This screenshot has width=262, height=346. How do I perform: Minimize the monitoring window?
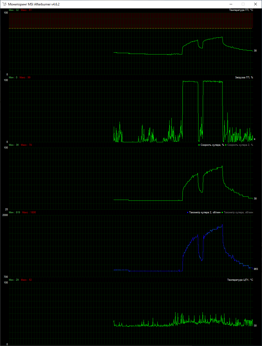[231, 4]
